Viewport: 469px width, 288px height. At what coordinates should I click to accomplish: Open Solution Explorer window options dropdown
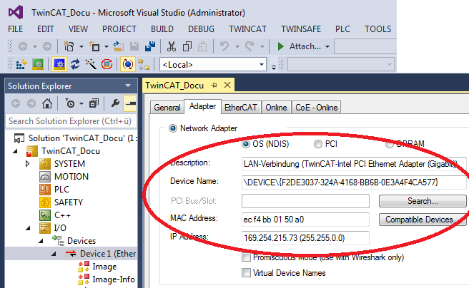tap(128, 86)
